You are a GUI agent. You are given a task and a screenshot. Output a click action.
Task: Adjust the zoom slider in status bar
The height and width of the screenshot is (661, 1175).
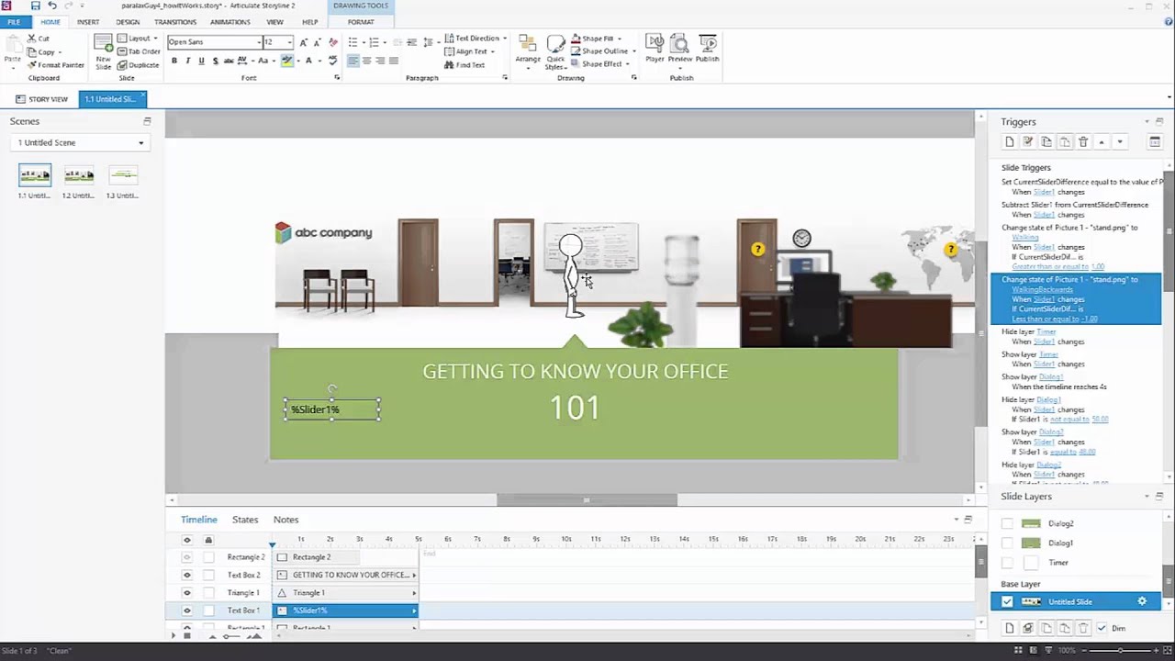(1119, 650)
